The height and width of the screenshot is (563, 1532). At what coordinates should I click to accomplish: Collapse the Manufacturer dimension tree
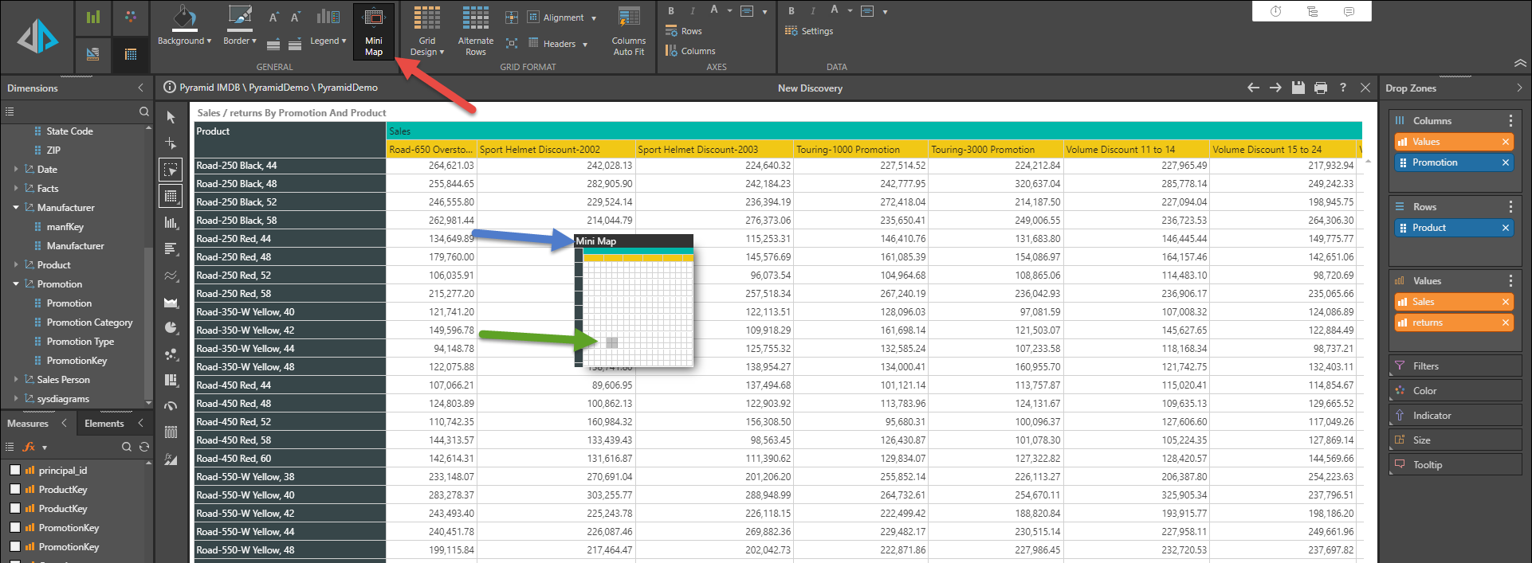tap(16, 208)
